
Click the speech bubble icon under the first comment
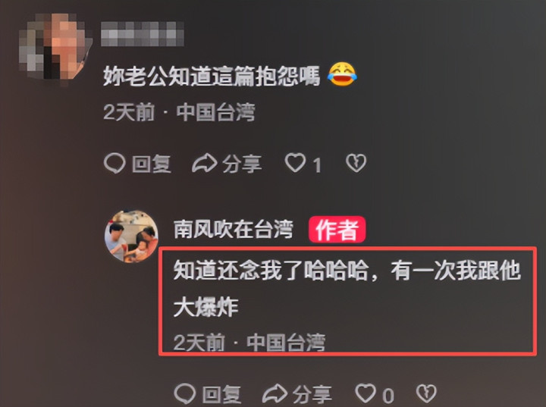[x=115, y=163]
